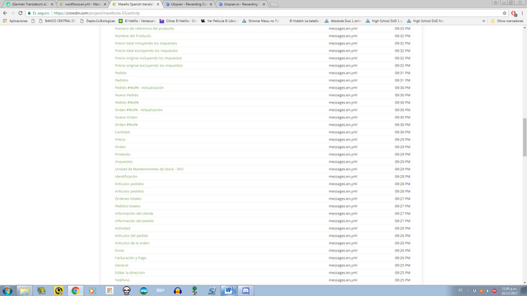Open the Shinmai Maou no Testament bookmark
The height and width of the screenshot is (296, 527).
coord(260,21)
